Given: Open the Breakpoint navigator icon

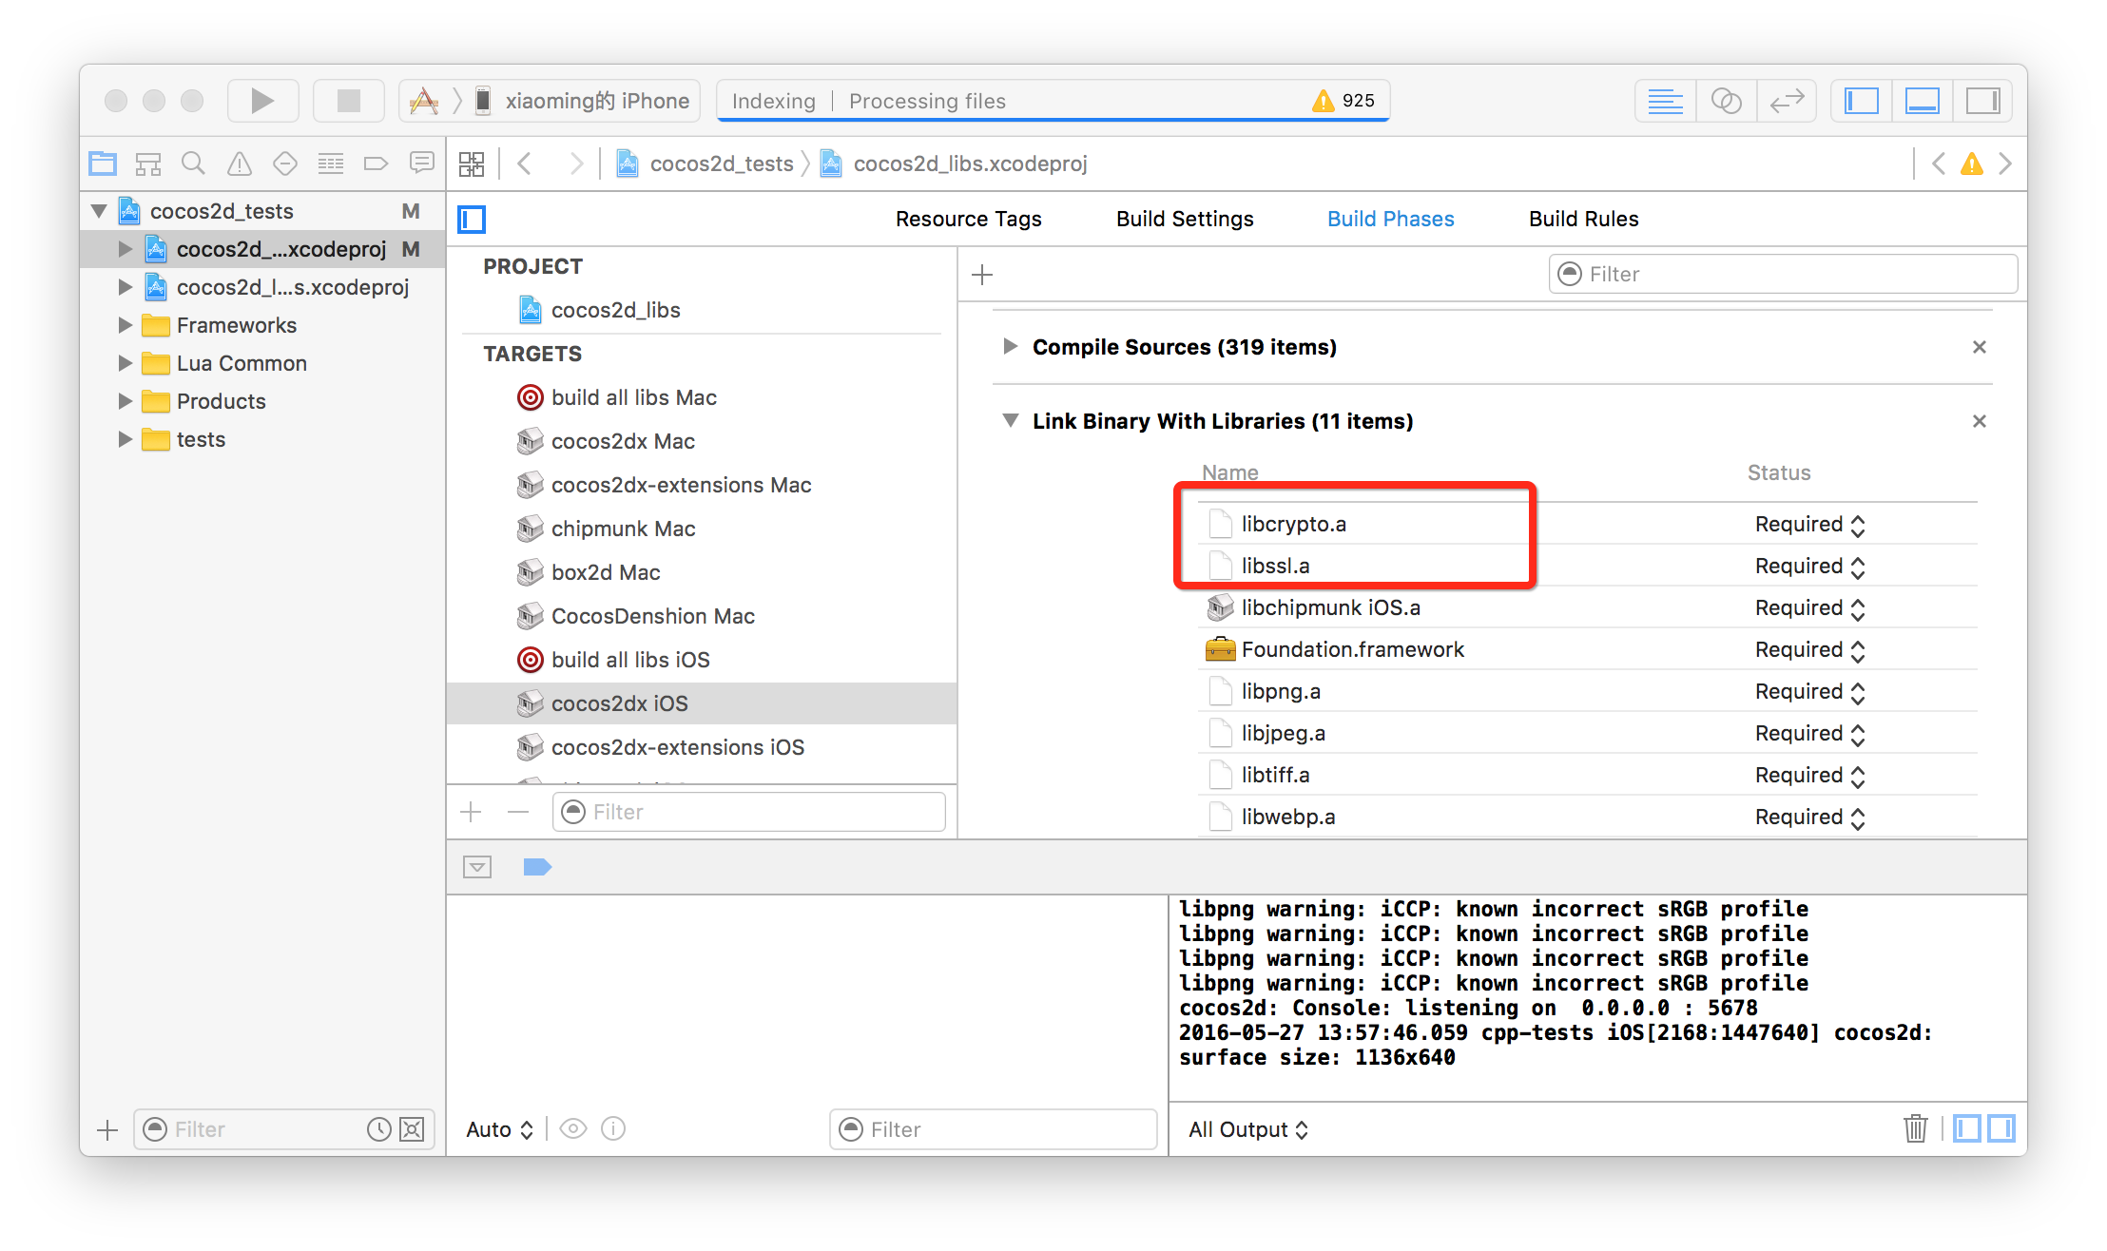Looking at the screenshot, I should [x=376, y=164].
